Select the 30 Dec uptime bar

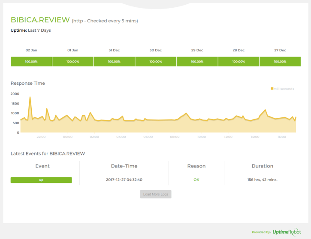click(x=155, y=62)
